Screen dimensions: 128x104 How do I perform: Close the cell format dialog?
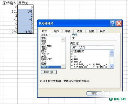point(119,23)
